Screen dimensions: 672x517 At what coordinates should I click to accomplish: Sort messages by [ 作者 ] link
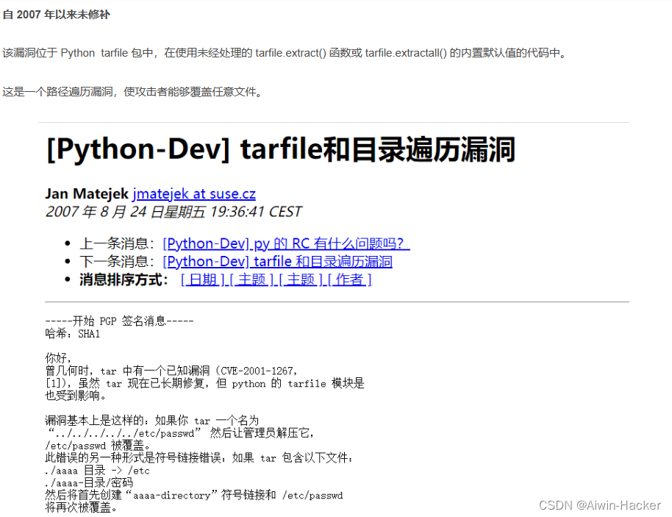pyautogui.click(x=350, y=279)
